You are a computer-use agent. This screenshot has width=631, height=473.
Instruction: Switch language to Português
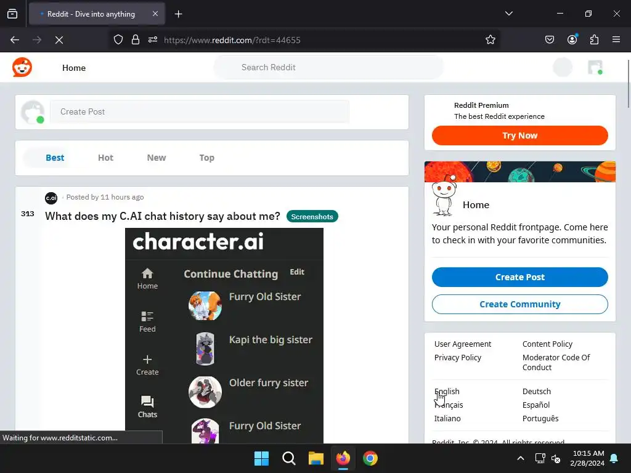pos(540,418)
